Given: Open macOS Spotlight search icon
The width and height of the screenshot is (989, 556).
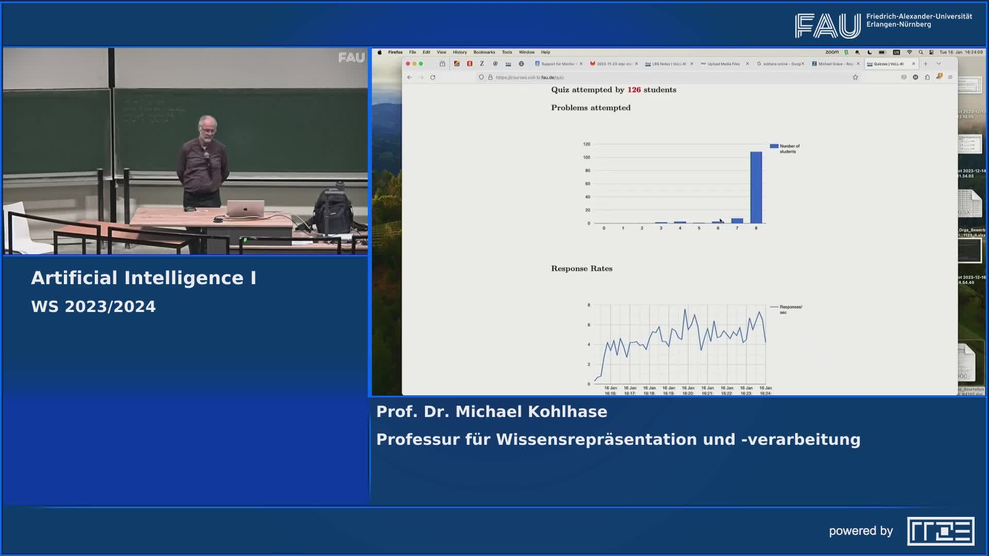Looking at the screenshot, I should (x=920, y=52).
